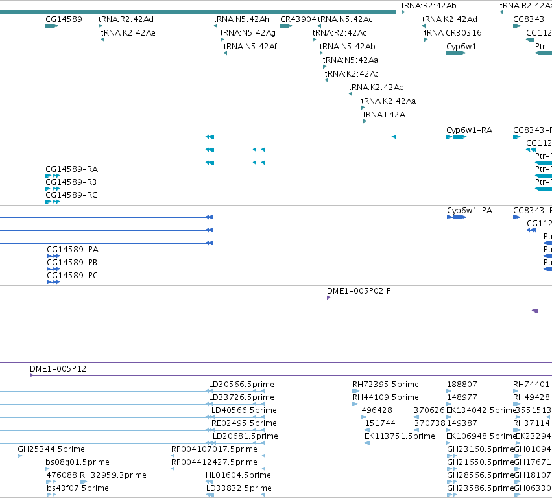This screenshot has width=552, height=498.
Task: Click the CG14589-PC label
Action: (73, 276)
